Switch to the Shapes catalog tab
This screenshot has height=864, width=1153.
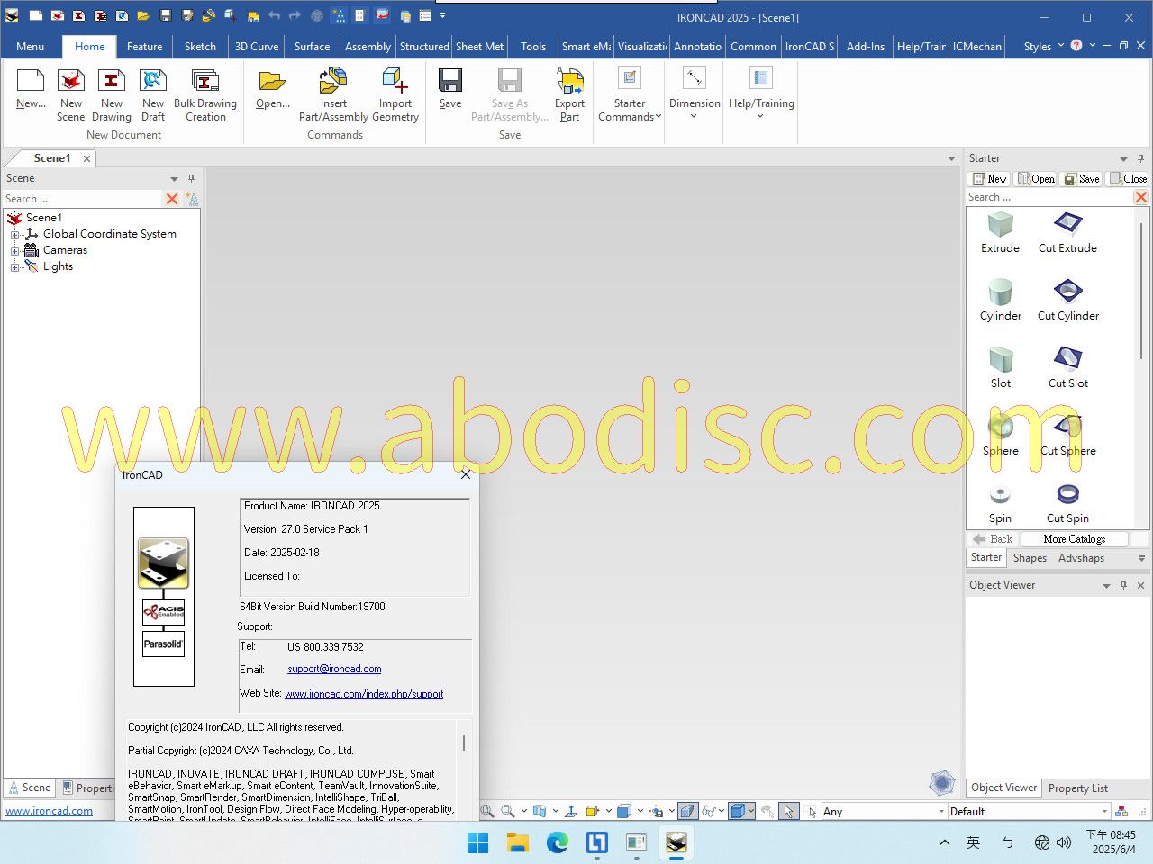pyautogui.click(x=1030, y=558)
